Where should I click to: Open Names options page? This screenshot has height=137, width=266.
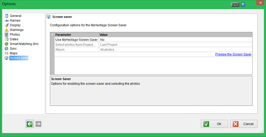[x=15, y=21]
